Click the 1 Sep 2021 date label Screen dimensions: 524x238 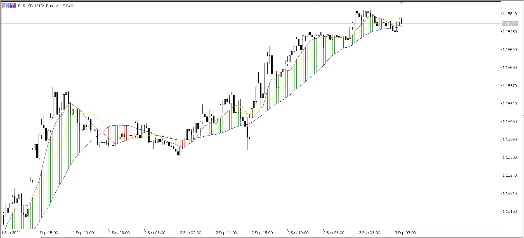tap(11, 233)
